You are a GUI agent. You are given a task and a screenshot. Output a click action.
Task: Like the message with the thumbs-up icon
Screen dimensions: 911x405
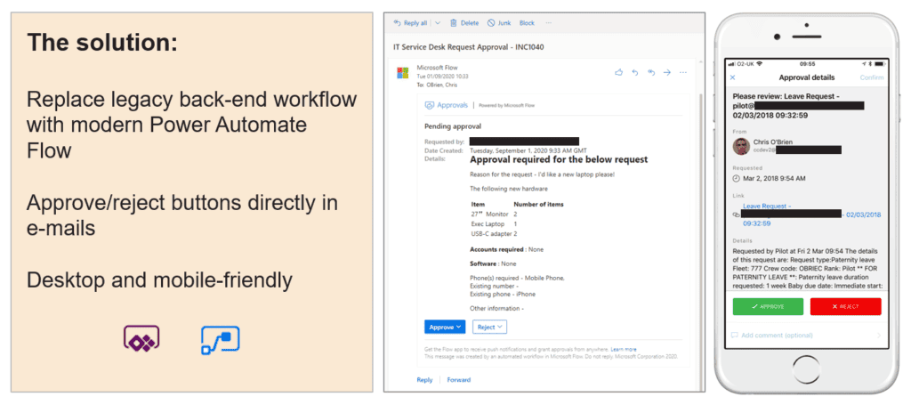click(x=619, y=73)
